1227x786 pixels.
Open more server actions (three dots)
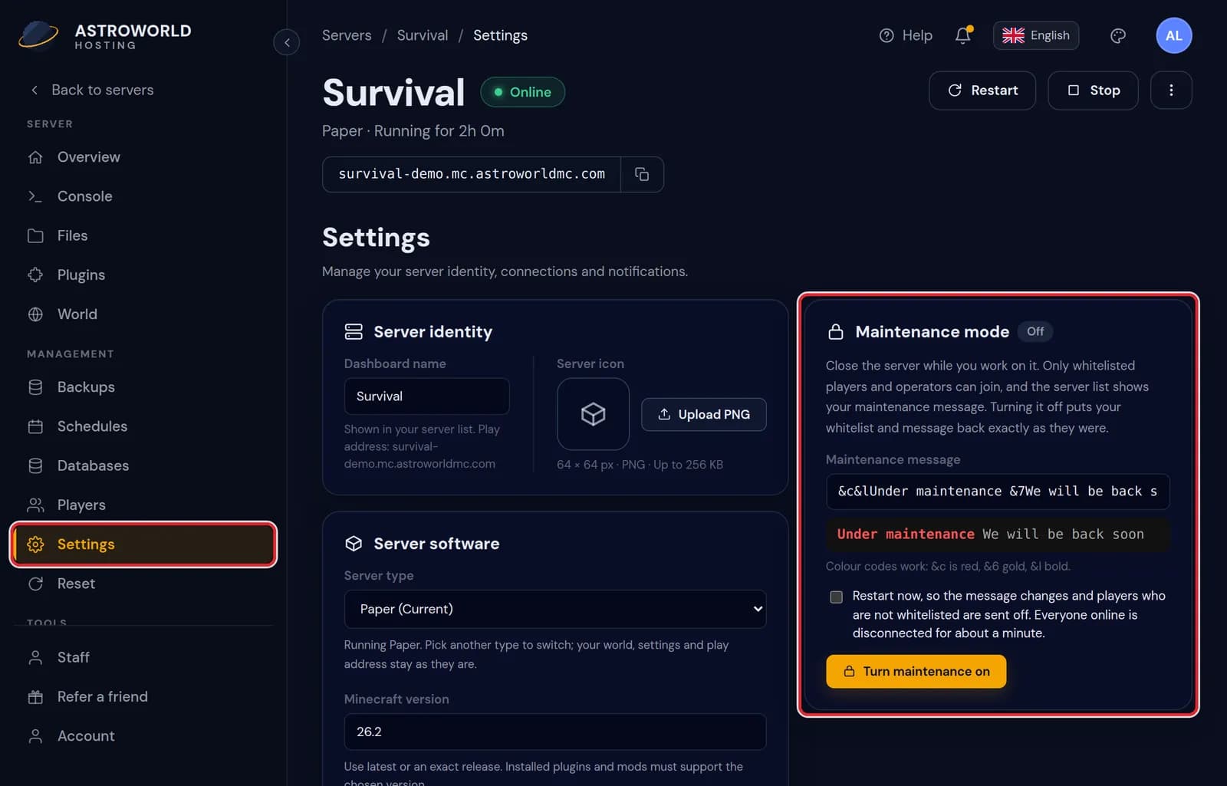[1171, 90]
